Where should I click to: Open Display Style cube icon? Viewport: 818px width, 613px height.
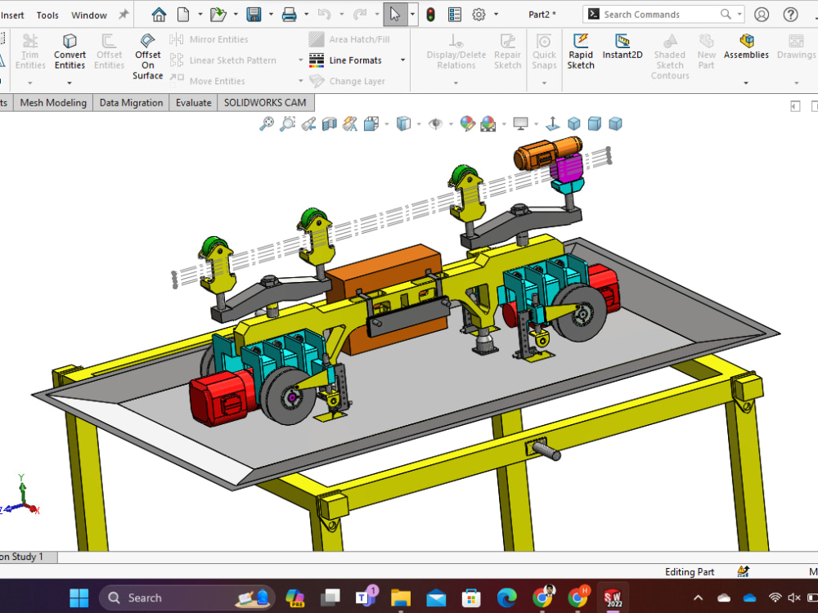point(403,123)
